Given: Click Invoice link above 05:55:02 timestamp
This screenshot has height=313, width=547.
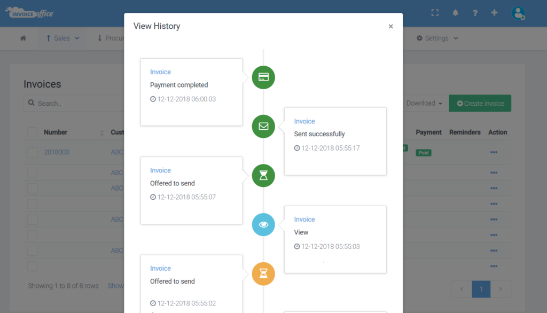Looking at the screenshot, I should (160, 268).
